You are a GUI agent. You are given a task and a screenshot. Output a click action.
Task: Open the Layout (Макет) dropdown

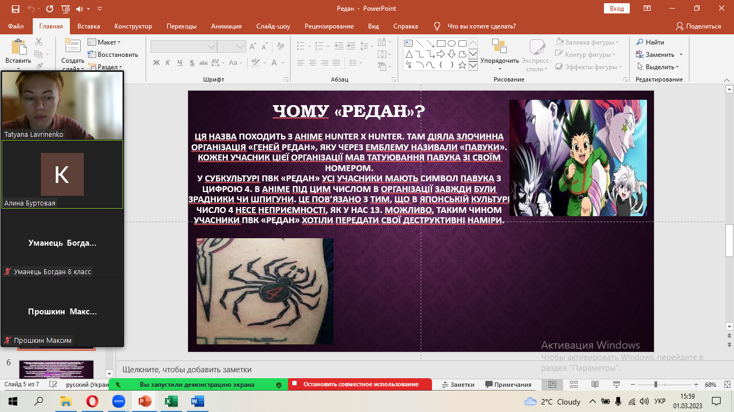pos(105,42)
